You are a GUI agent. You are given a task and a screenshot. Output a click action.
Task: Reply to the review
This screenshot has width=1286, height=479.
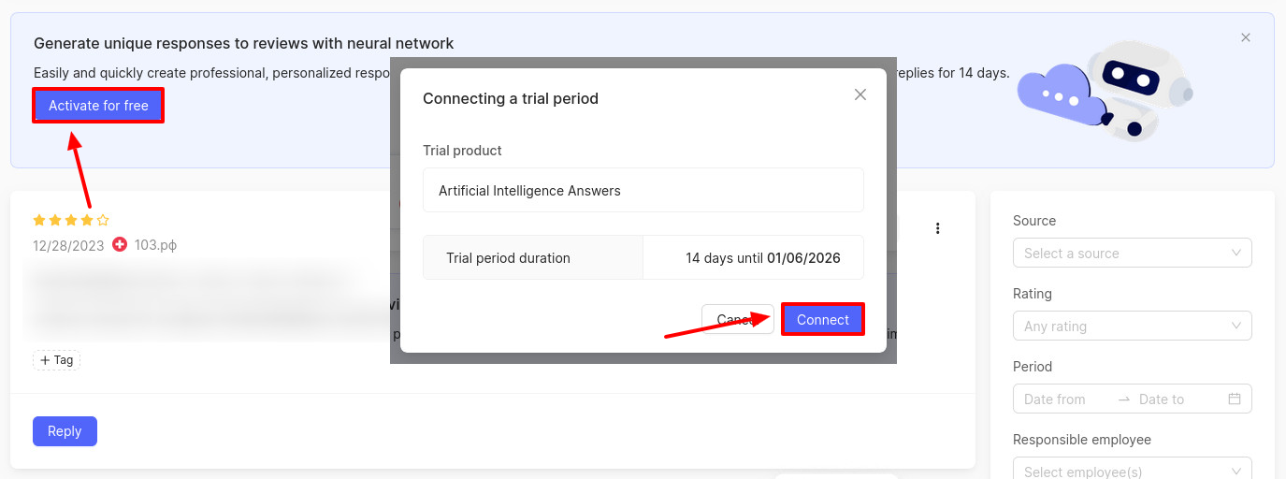click(65, 431)
